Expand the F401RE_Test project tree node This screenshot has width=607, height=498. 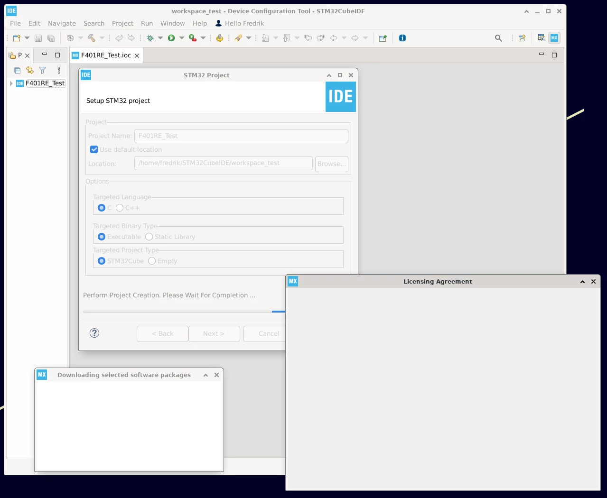(11, 83)
